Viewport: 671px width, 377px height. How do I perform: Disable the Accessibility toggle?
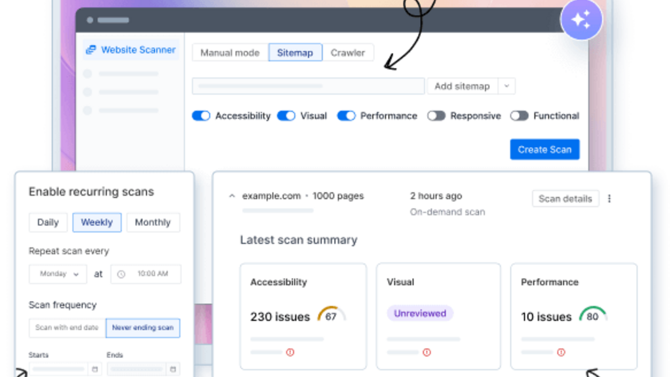point(201,116)
